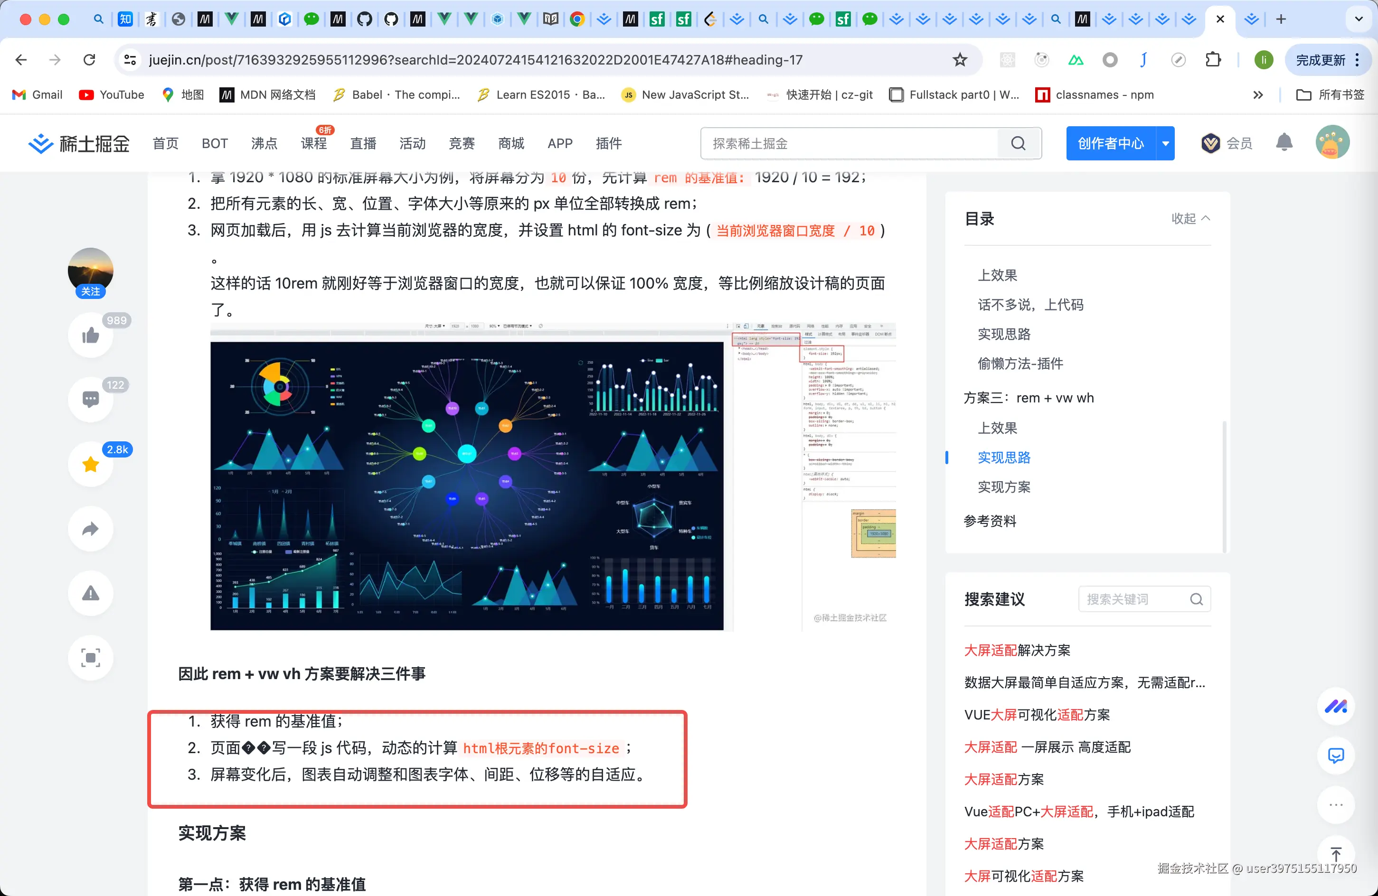Open the Chrome three-dot browser menu
Viewport: 1378px width, 896px height.
(x=1357, y=60)
